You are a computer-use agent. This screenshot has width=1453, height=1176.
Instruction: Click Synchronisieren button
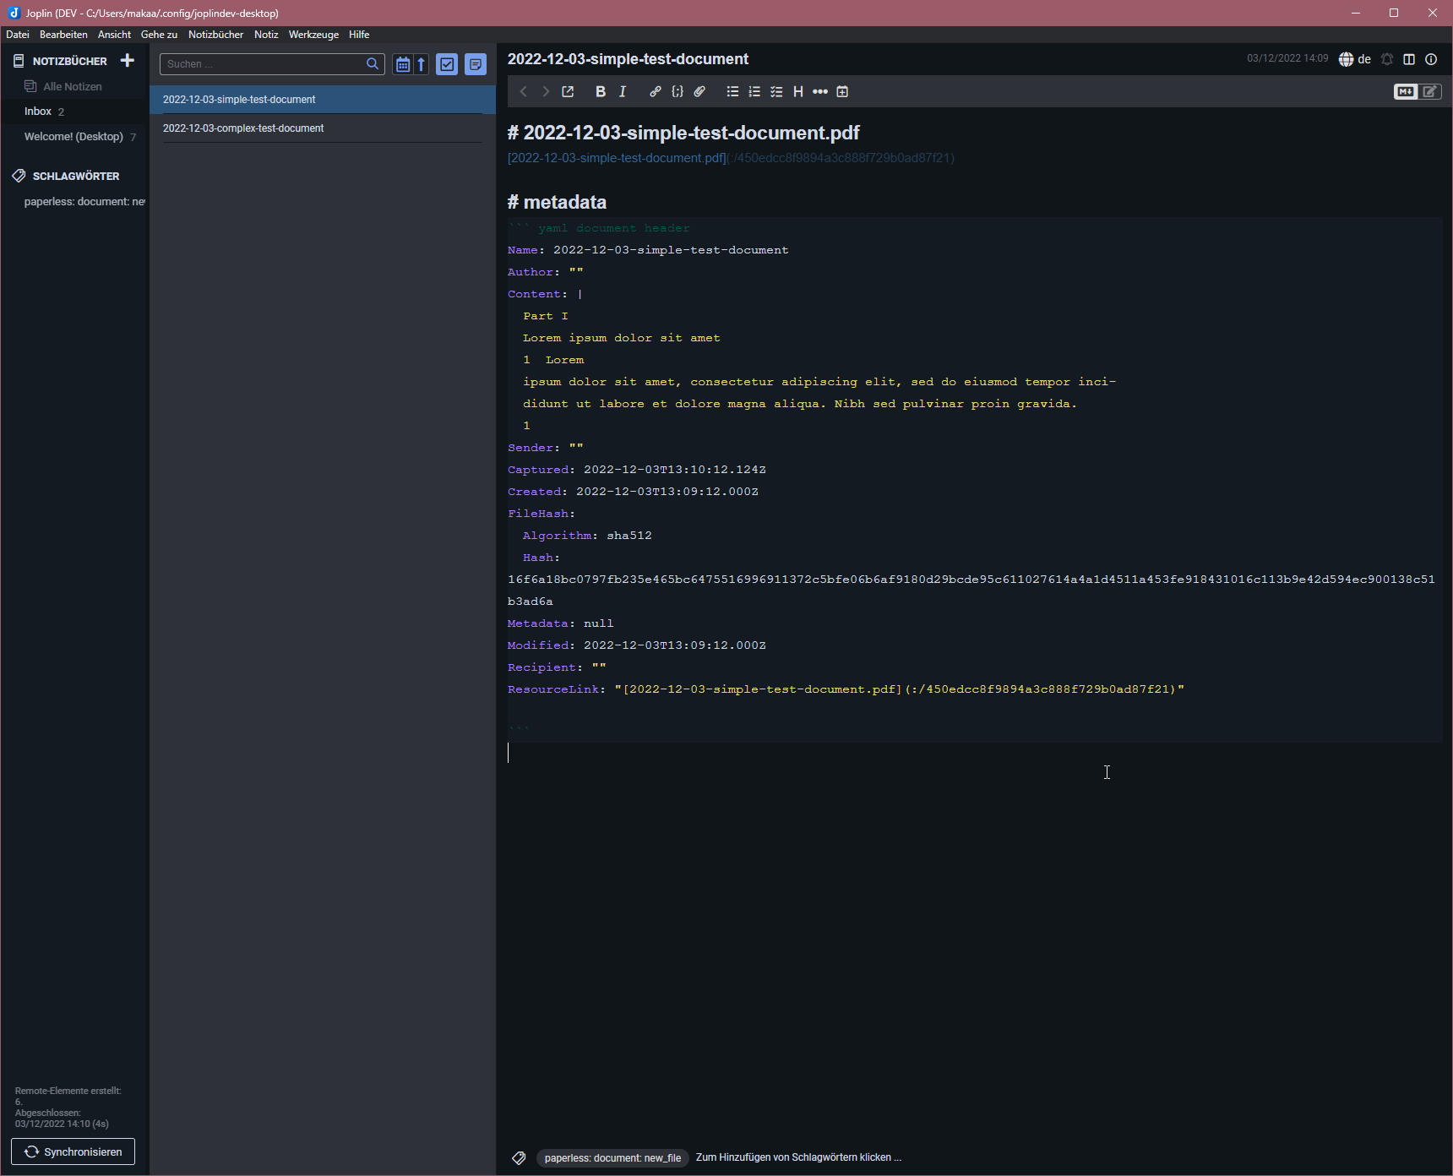[73, 1151]
